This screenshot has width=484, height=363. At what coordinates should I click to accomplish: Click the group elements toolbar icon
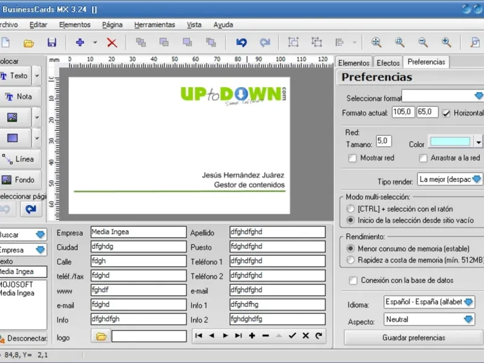coord(293,42)
